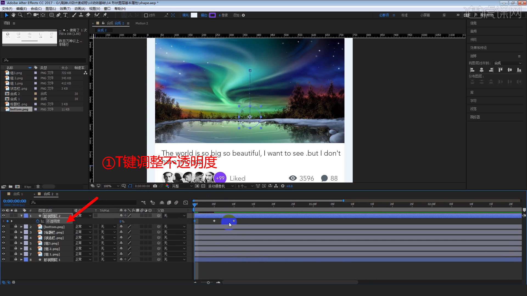527x296 pixels.
Task: Collapse layer 形状图层 2 properties
Action: point(21,216)
